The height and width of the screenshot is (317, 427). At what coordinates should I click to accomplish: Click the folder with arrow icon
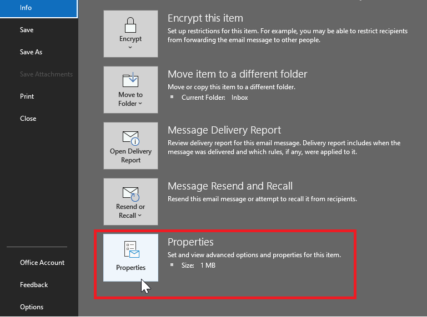[130, 80]
